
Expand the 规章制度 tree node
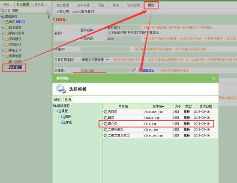coord(2,56)
